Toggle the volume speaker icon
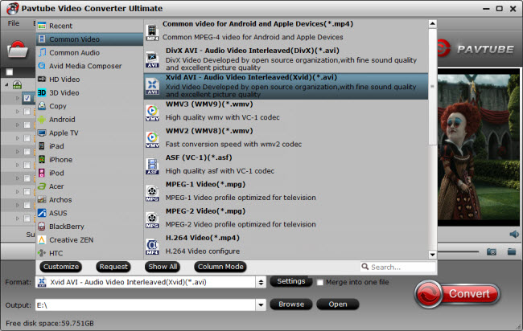The height and width of the screenshot is (331, 523). 514,234
